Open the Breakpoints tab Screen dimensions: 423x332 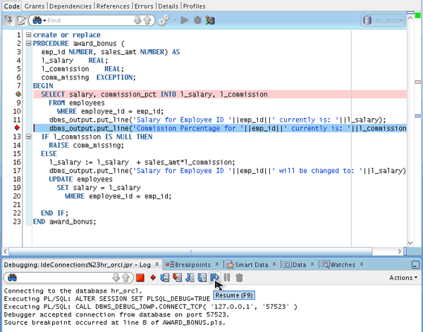click(191, 264)
